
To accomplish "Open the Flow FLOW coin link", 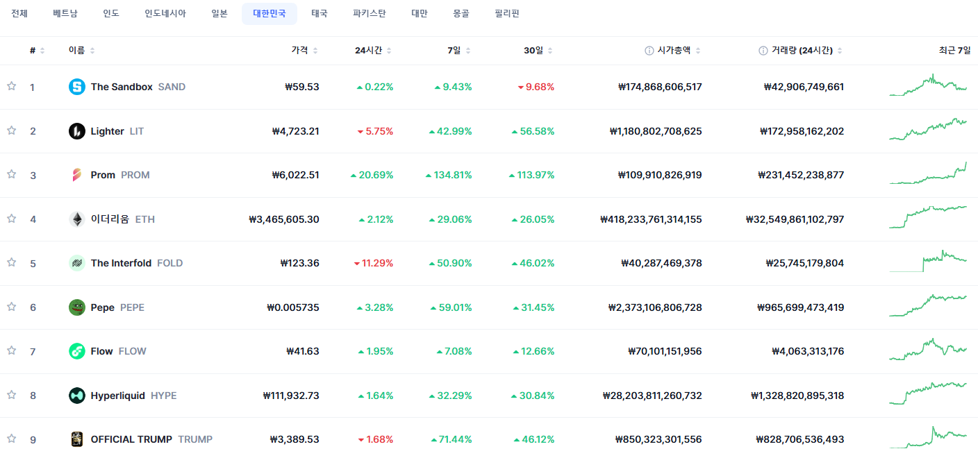I will click(x=118, y=351).
